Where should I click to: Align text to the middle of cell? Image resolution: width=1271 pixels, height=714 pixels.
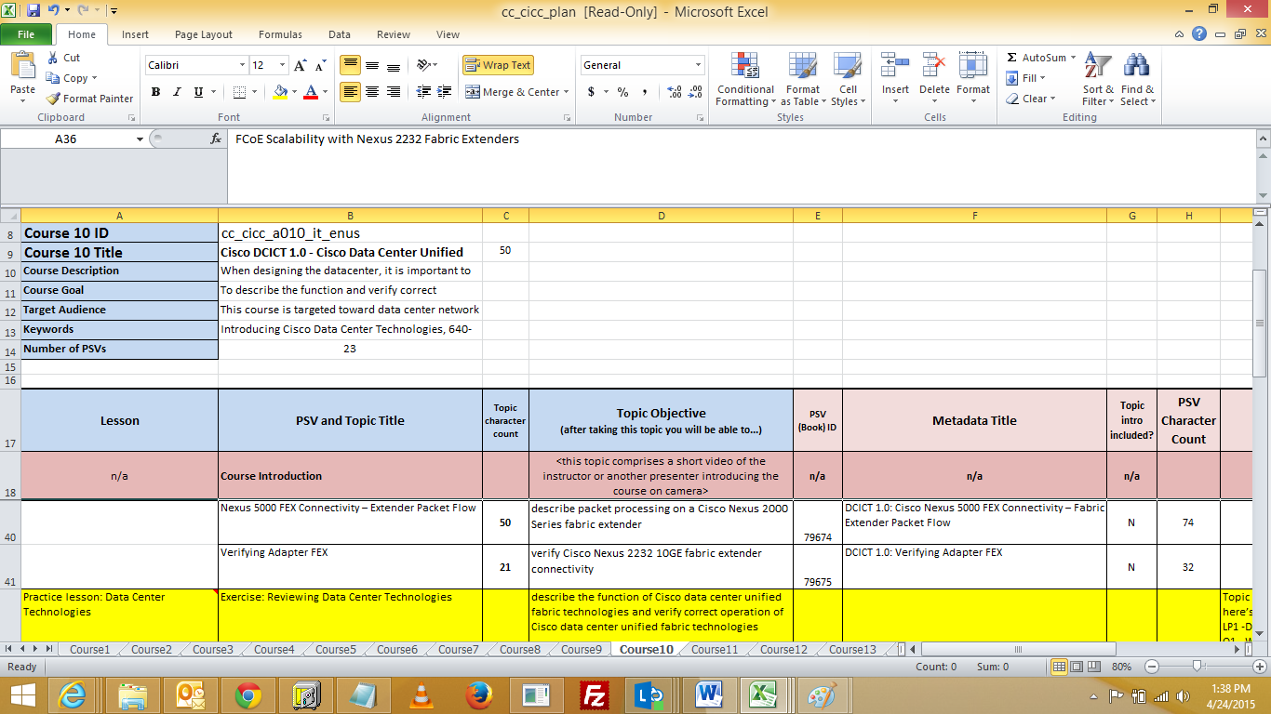tap(372, 65)
